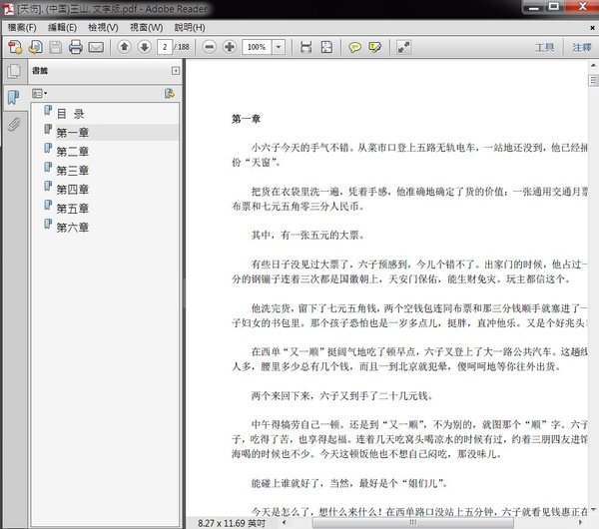This screenshot has height=529, width=599.
Task: Minimize the Adobe Reader window
Action: [x=534, y=7]
